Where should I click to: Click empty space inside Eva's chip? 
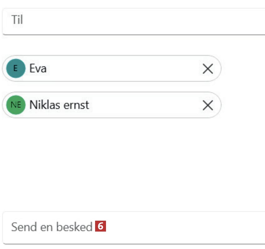(x=125, y=68)
